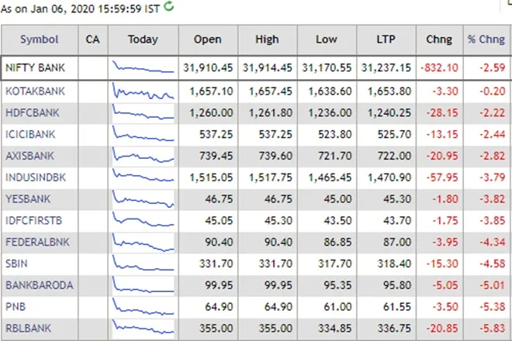View SBIN intraday sparkline chart

click(143, 263)
